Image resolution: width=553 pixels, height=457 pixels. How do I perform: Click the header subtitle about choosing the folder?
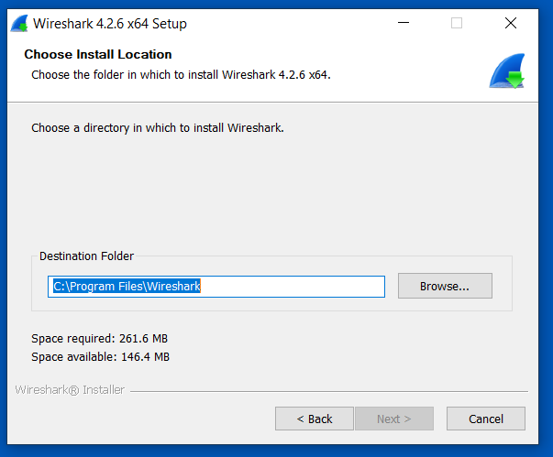pos(181,74)
